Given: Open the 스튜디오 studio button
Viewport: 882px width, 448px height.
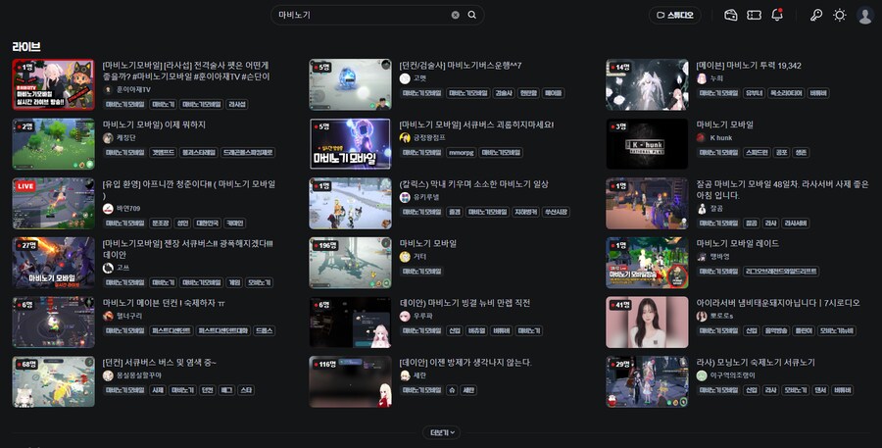Looking at the screenshot, I should click(x=675, y=16).
